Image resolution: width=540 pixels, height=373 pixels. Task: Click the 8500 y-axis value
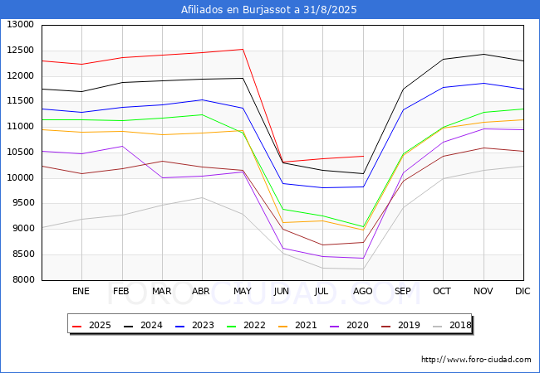pyautogui.click(x=23, y=254)
